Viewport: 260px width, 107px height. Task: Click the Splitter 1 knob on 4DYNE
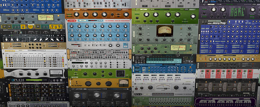(x=77, y=96)
